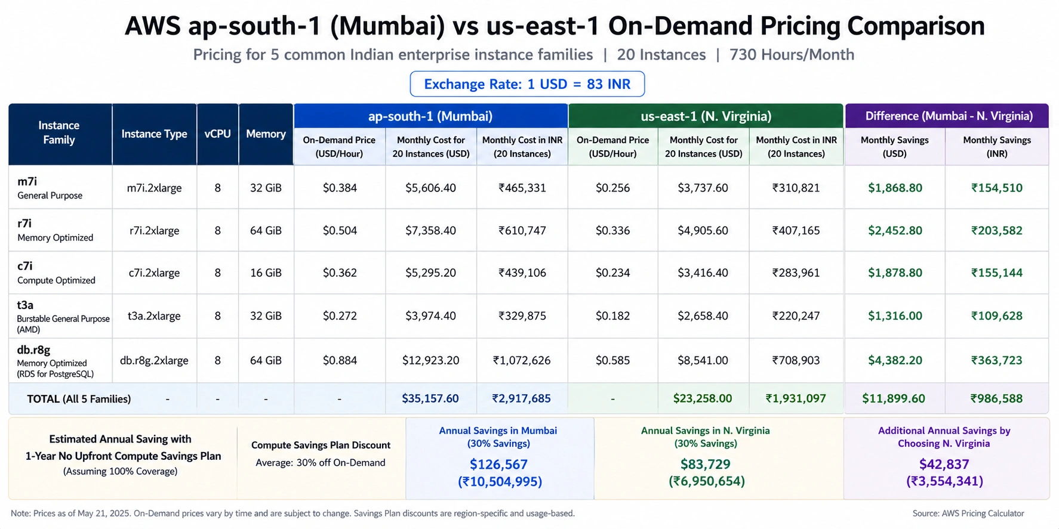This screenshot has height=529, width=1059.
Task: Select the $3,737.60 N. Virginia monthly cost
Action: (x=703, y=188)
